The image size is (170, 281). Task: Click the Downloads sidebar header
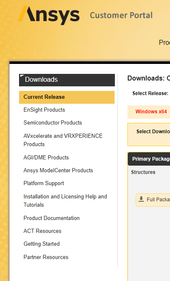click(x=67, y=80)
